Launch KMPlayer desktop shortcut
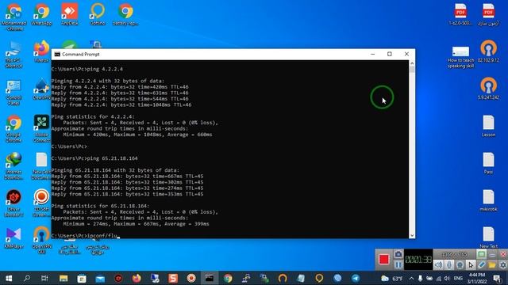The image size is (508, 285). 14,237
